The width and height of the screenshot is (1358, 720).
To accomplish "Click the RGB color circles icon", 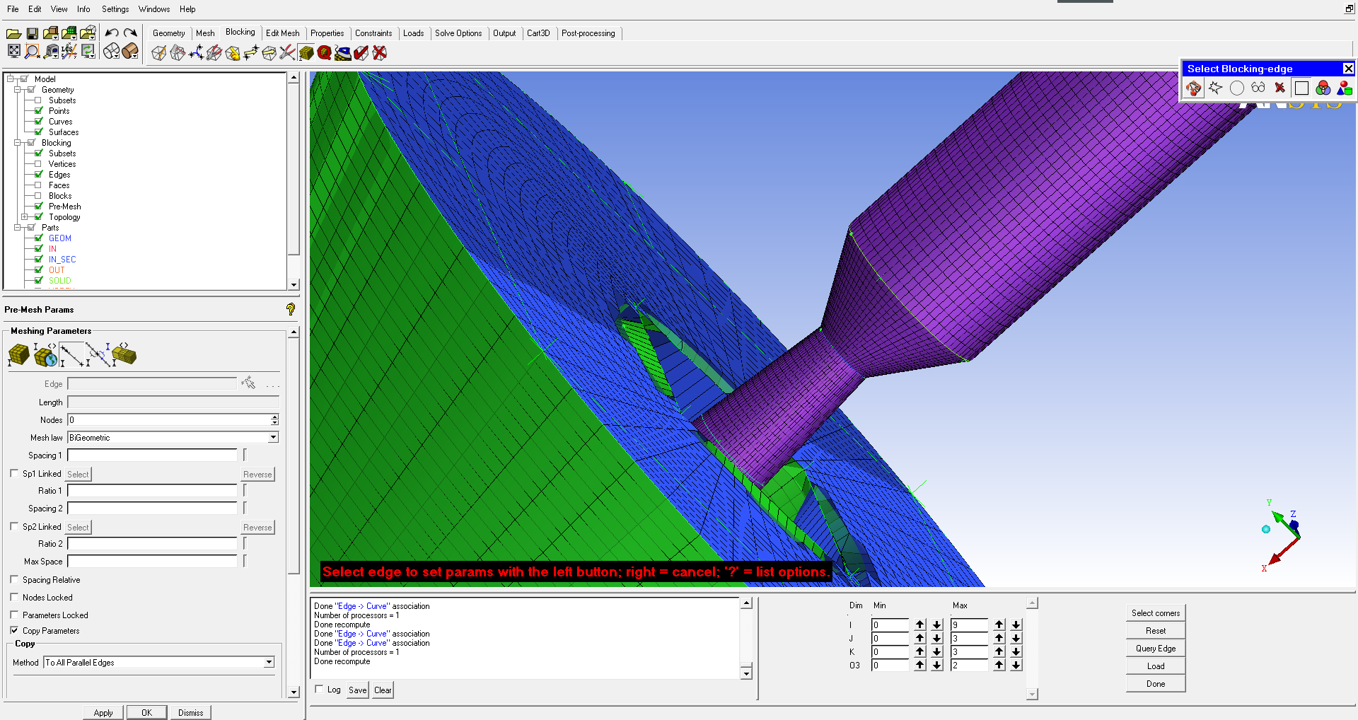I will pyautogui.click(x=1323, y=88).
